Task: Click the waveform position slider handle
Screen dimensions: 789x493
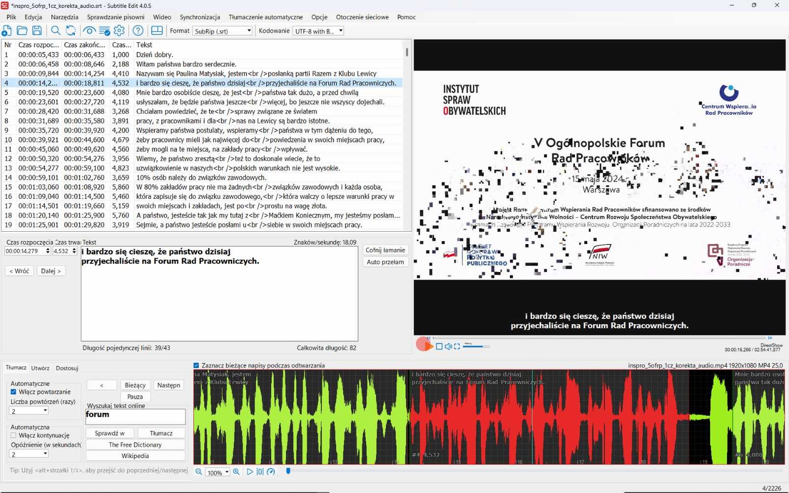Action: pos(288,471)
